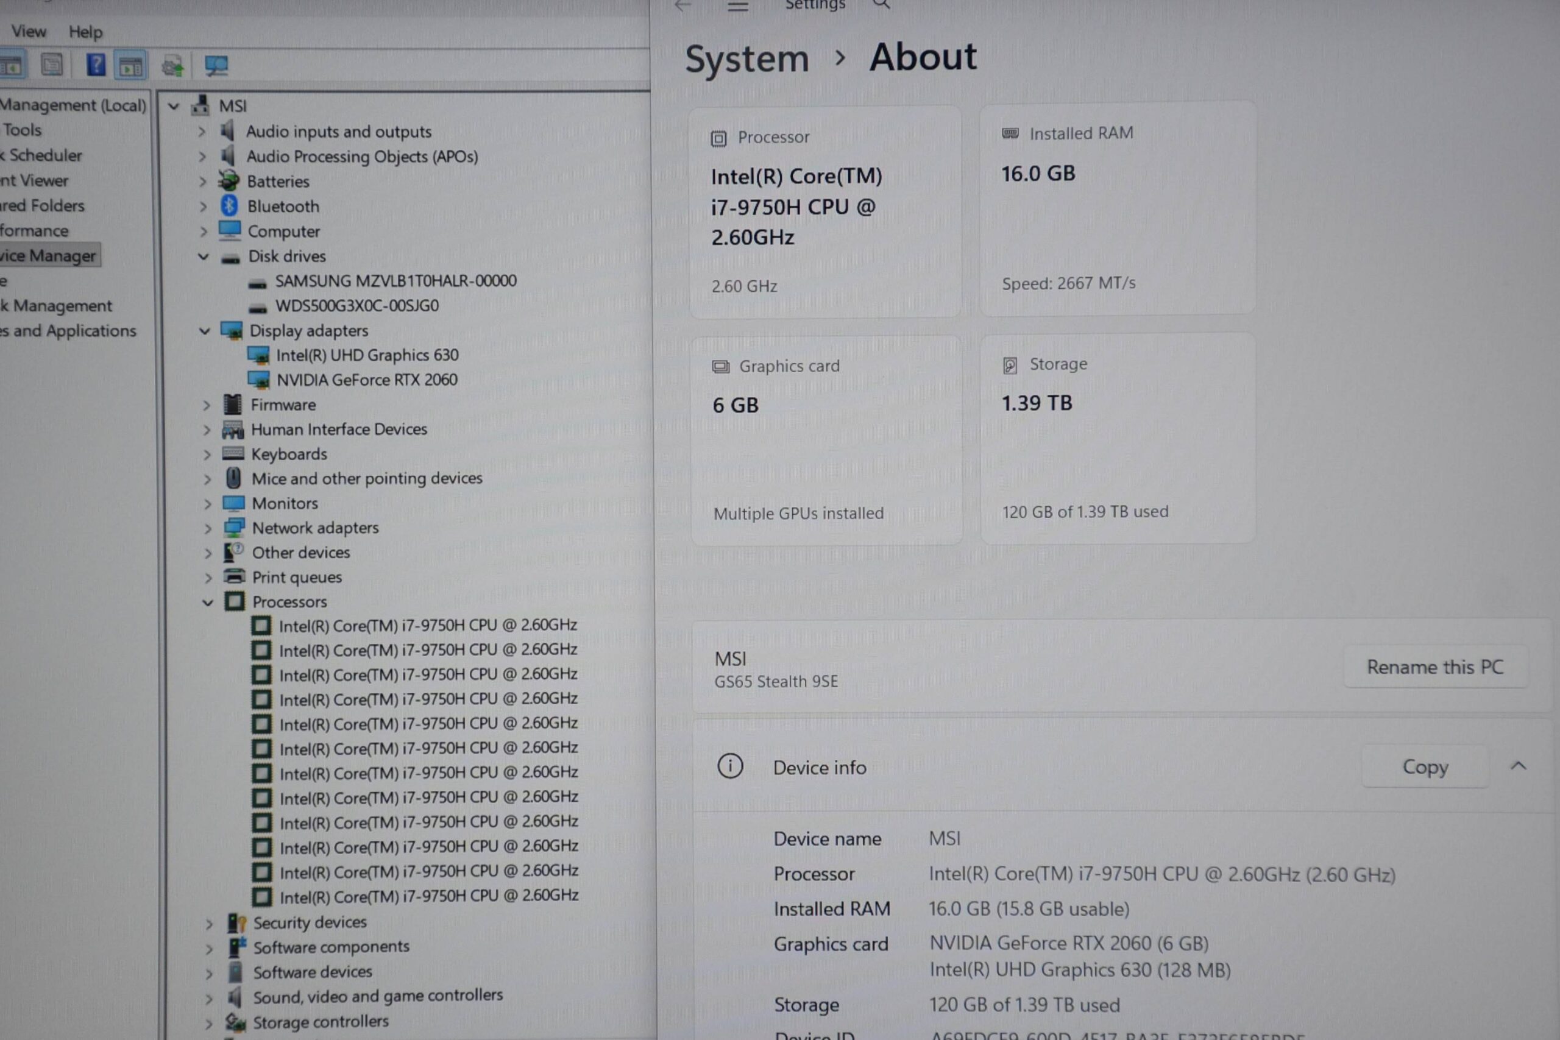Collapse the Display adapters category
1560x1040 pixels.
tap(205, 331)
